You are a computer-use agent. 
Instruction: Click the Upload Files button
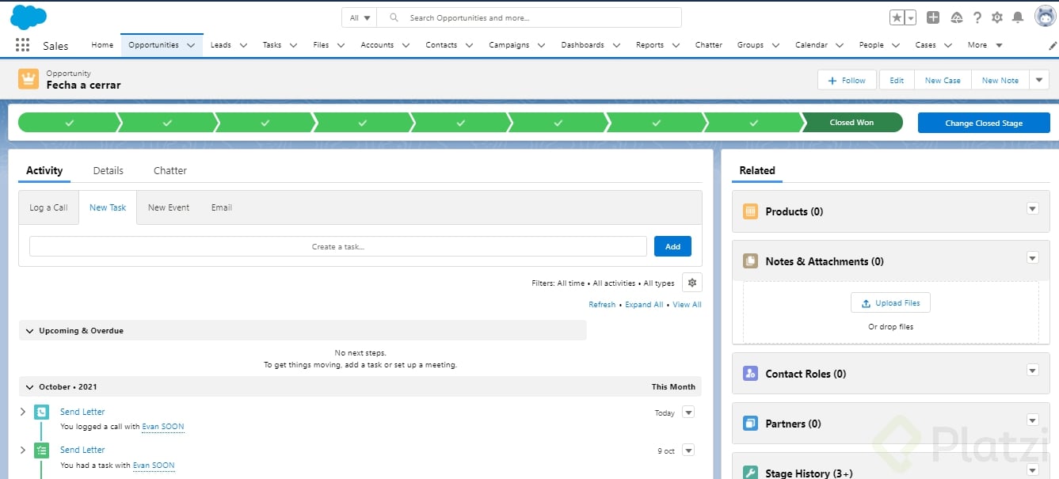891,302
